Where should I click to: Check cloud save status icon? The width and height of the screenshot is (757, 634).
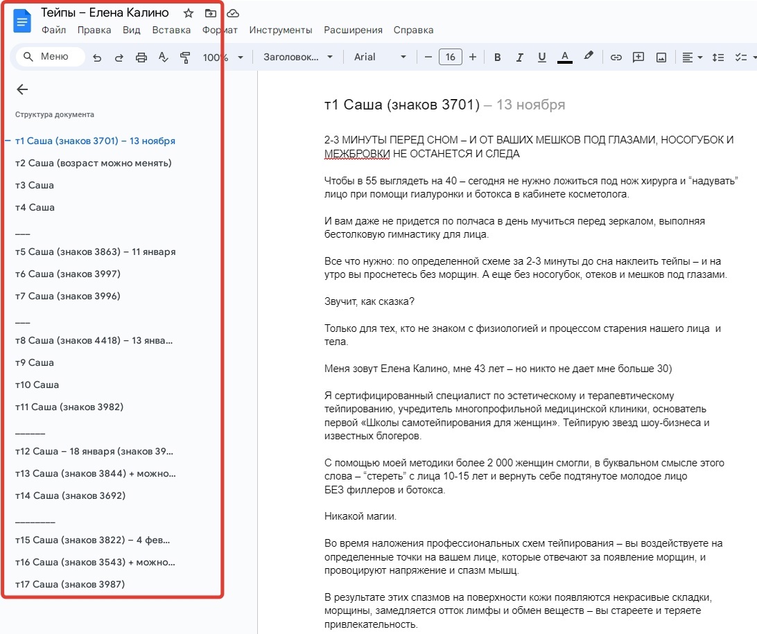233,13
